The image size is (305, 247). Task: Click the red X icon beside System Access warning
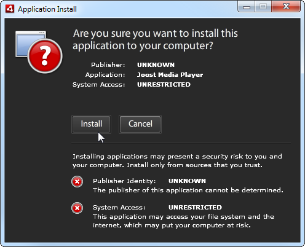coord(77,208)
